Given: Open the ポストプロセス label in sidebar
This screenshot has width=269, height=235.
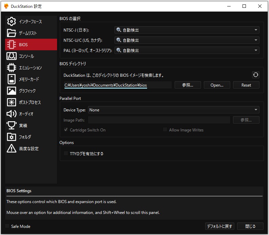Looking at the screenshot, I should tap(30, 103).
